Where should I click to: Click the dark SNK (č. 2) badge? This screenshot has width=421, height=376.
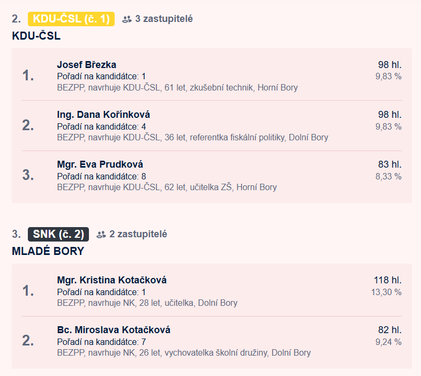click(x=58, y=235)
